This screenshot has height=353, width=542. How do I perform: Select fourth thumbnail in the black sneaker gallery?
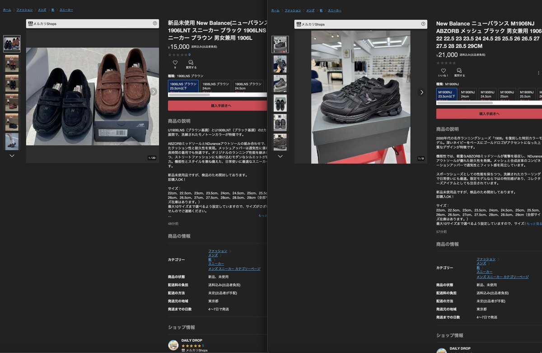[280, 103]
